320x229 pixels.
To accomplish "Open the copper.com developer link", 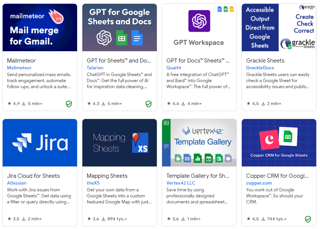I will pyautogui.click(x=259, y=183).
